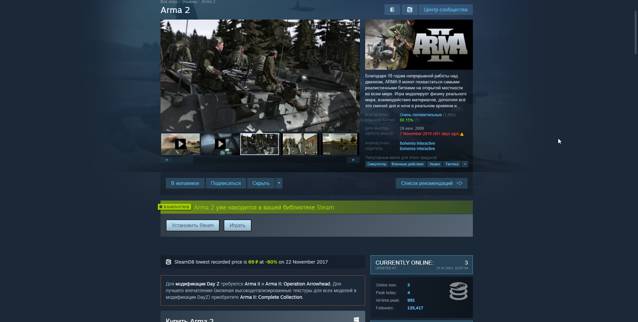Screen dimensions: 638x322
Task: Click the (?) help mark by SteamDB rating
Action: [x=417, y=120]
